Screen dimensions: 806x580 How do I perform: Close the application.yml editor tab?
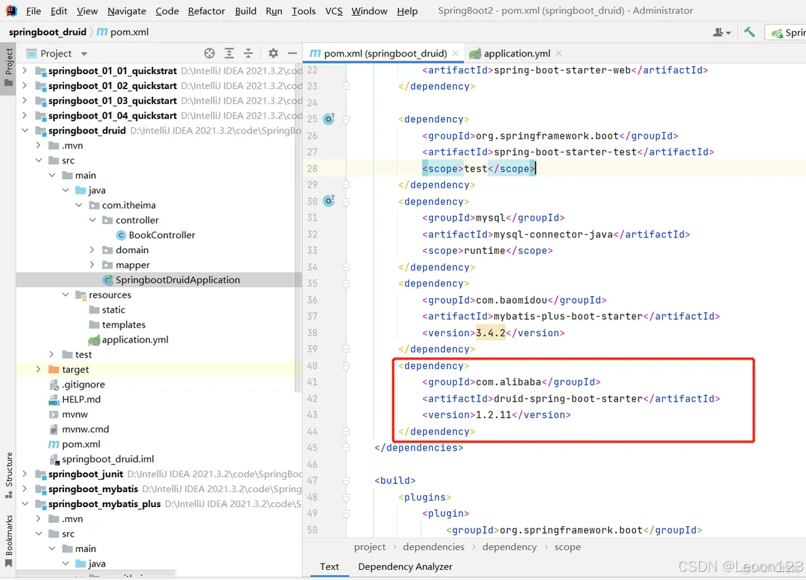tap(559, 53)
